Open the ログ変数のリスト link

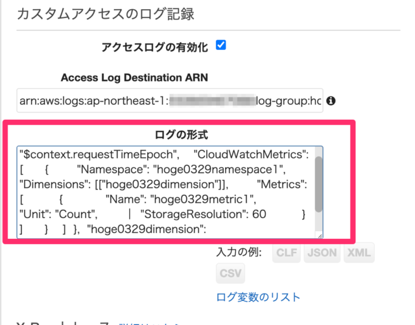click(x=258, y=297)
